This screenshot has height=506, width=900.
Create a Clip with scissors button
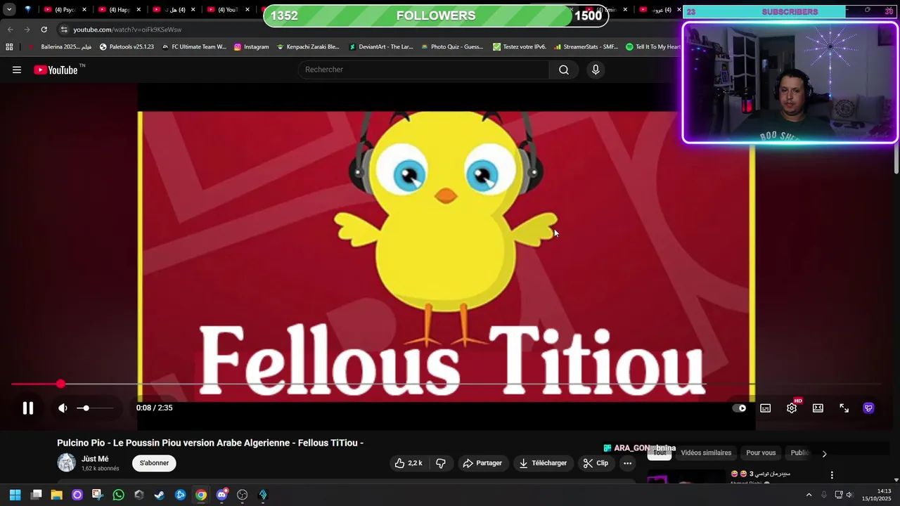(596, 463)
